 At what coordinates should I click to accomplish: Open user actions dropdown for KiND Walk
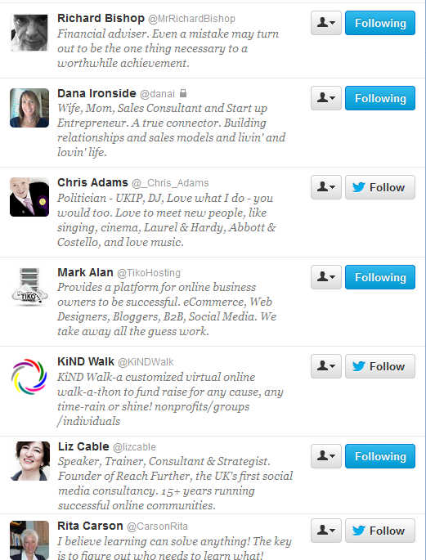click(x=326, y=366)
